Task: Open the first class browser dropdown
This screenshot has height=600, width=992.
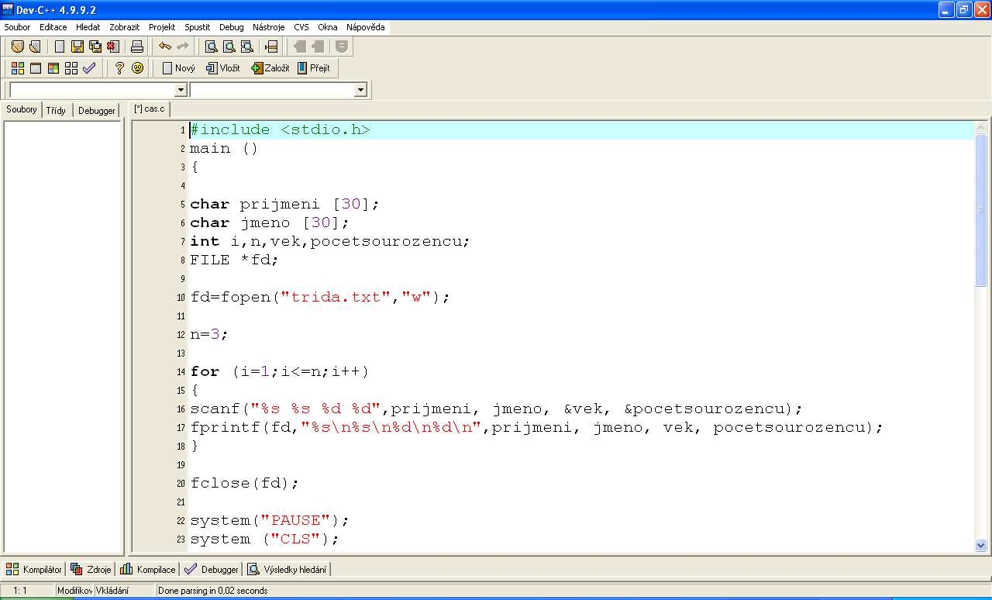Action: pyautogui.click(x=181, y=90)
